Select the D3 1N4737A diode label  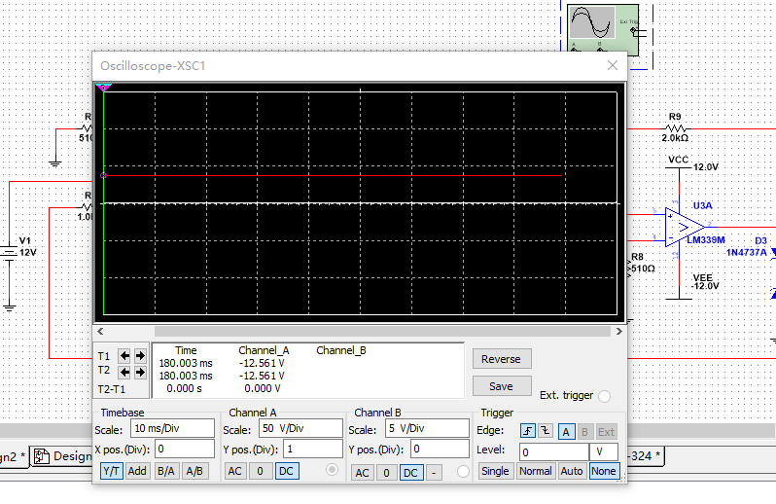click(747, 246)
